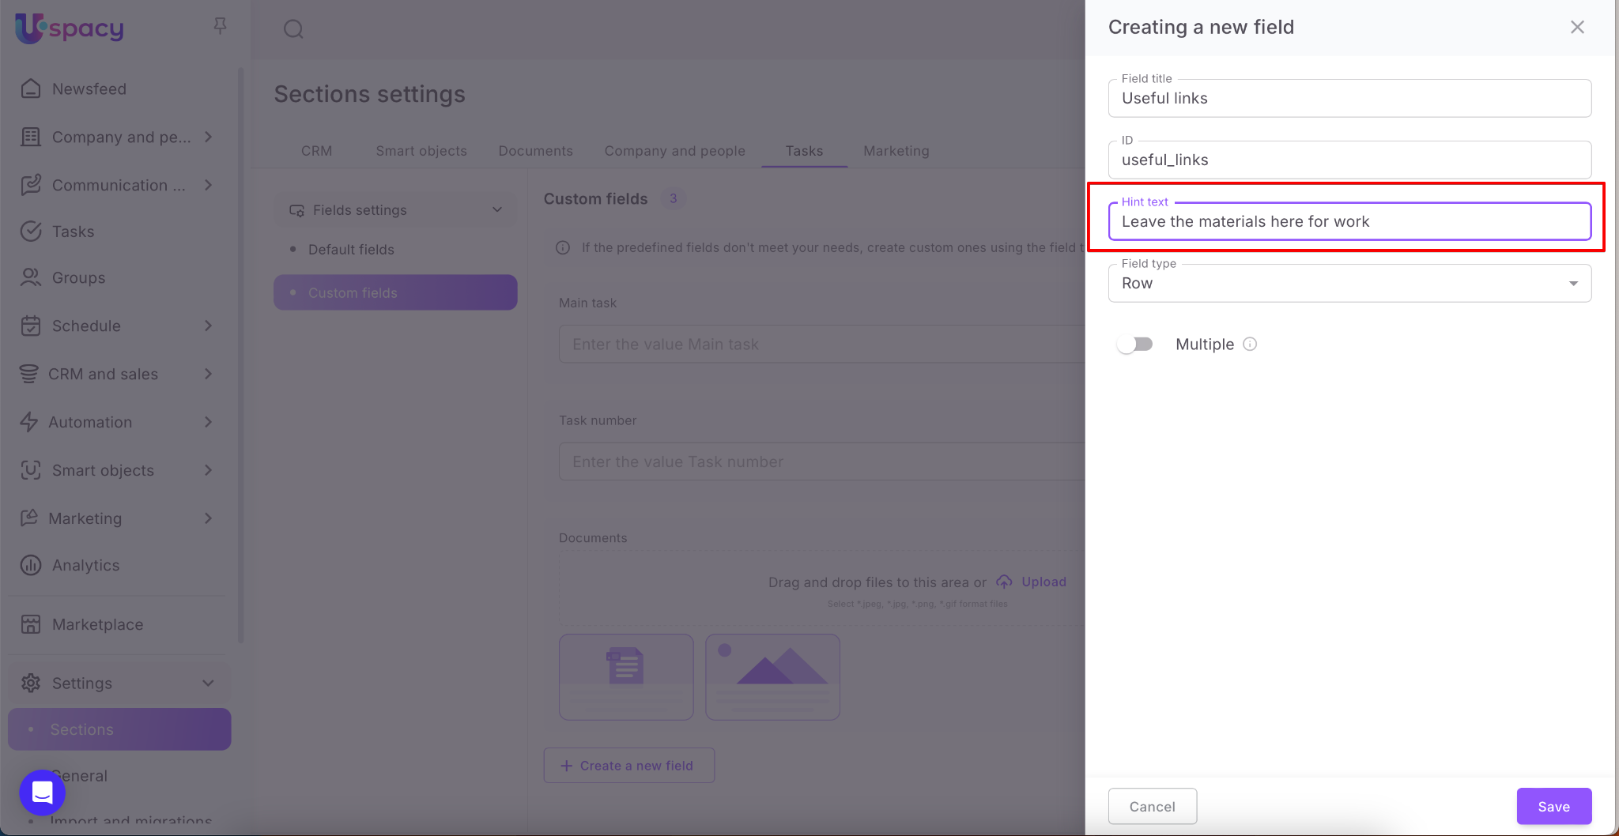Screen dimensions: 1619x836
Task: Open Newsfeed from the sidebar
Action: 89,89
